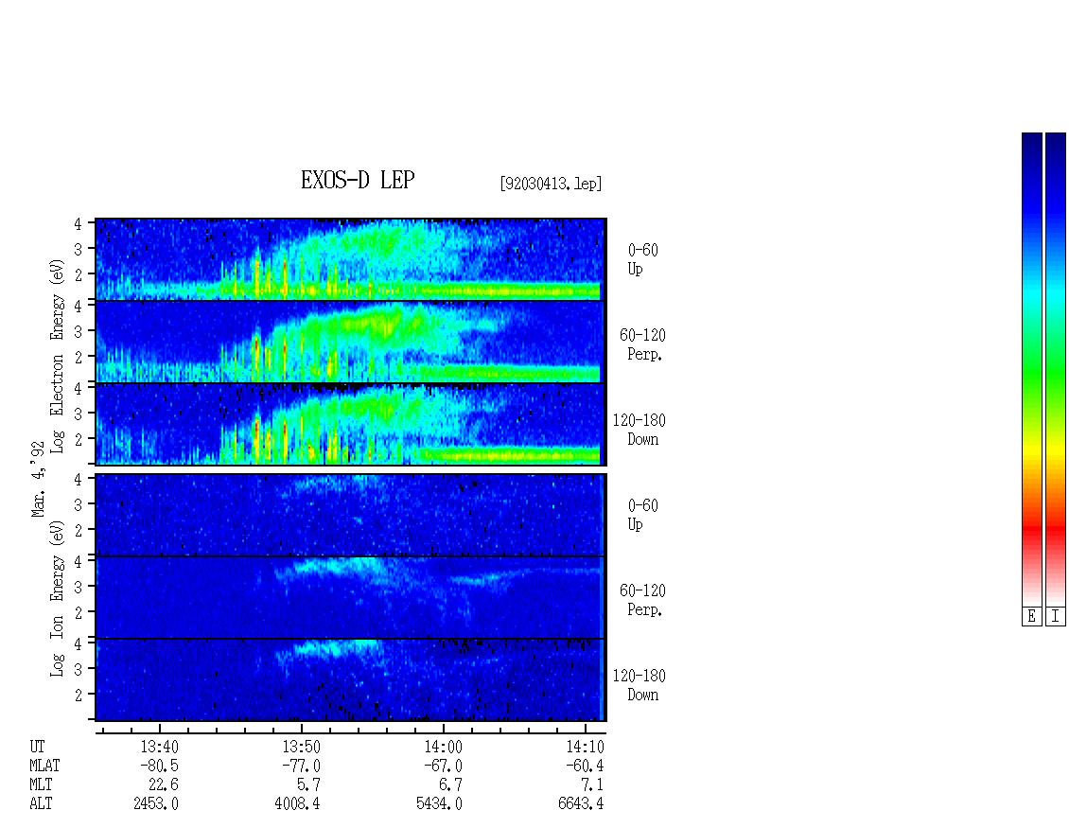Click the 120-180 Down label beside the ion panel
Viewport: 1069px width, 828px height.
click(639, 685)
